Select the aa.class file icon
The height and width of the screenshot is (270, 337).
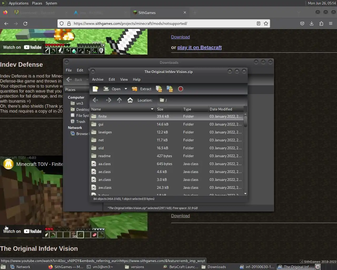click(94, 164)
